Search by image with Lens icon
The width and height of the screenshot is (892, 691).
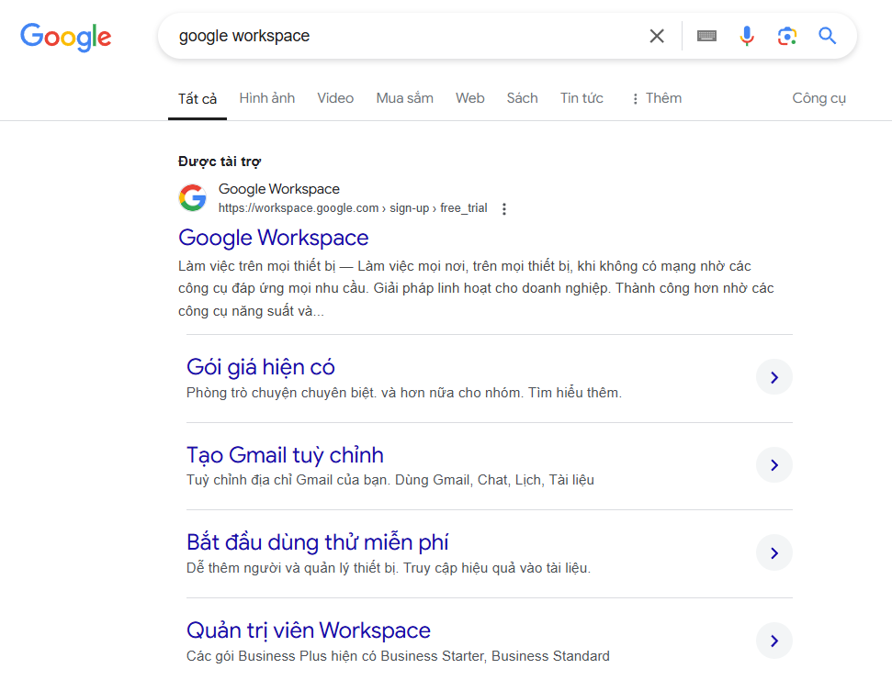787,37
